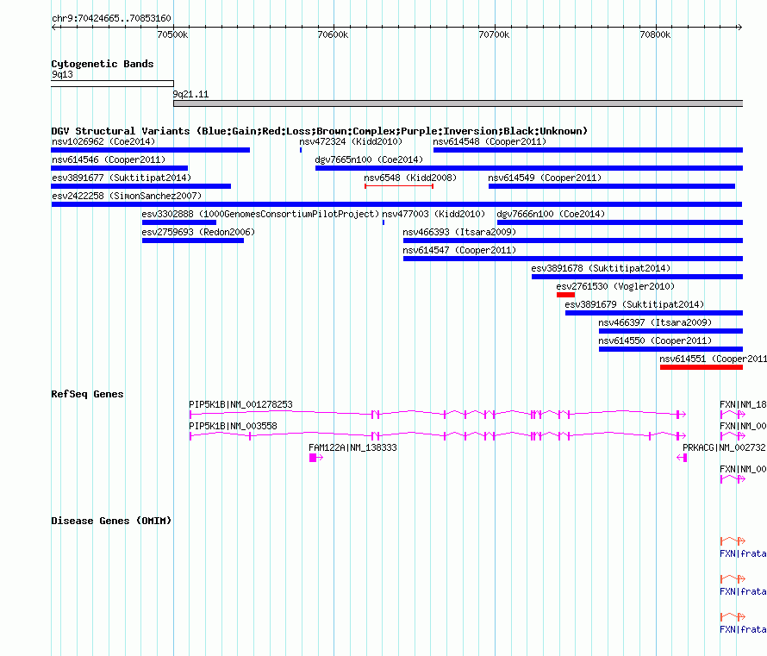Select the nsv614546 (Cooper2011) blue gain bar

coord(119,168)
